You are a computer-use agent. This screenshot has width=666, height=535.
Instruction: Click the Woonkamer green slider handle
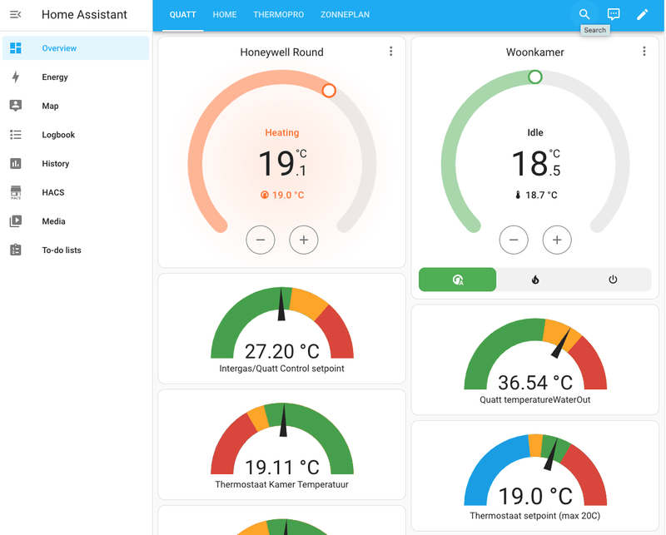(x=534, y=77)
